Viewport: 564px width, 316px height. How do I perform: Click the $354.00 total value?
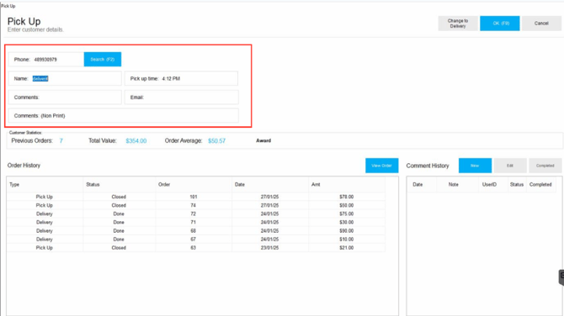[136, 140]
